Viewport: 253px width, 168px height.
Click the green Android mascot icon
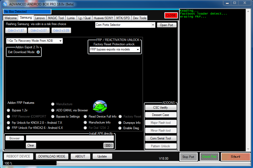(100, 107)
